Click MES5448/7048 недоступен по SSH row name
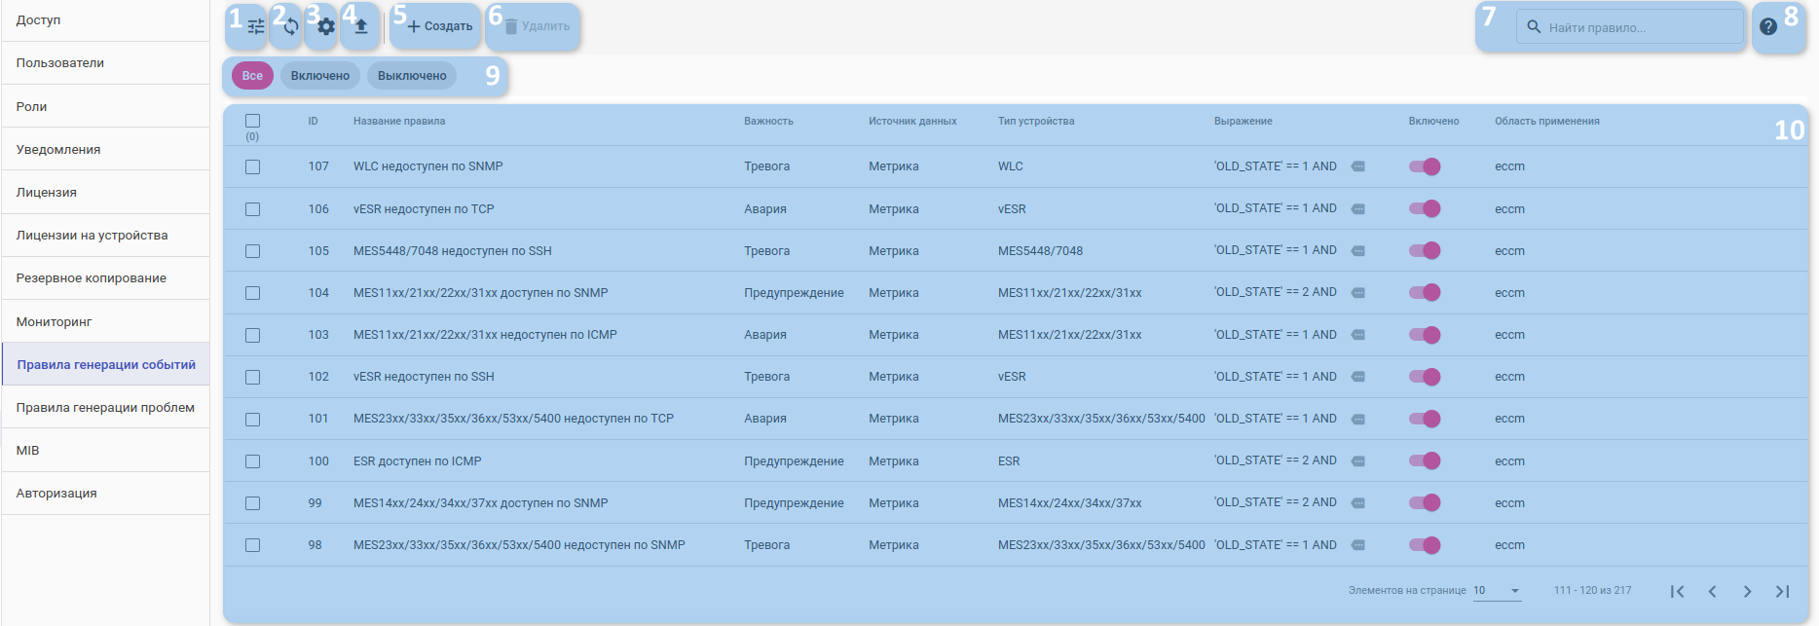Screen dimensions: 1819x626 coord(453,251)
